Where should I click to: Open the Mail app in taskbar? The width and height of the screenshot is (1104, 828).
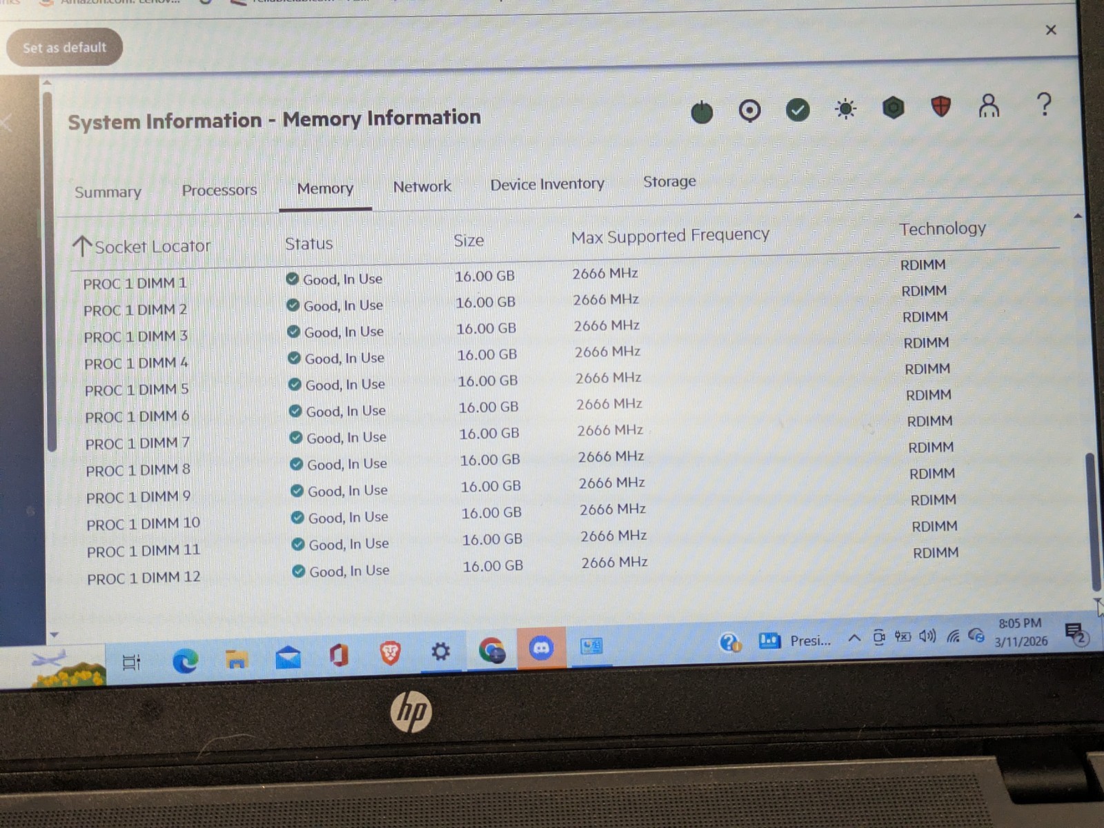288,657
